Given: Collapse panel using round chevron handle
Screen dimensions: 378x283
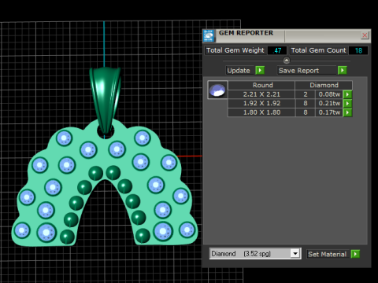Looking at the screenshot, I should pos(287,61).
